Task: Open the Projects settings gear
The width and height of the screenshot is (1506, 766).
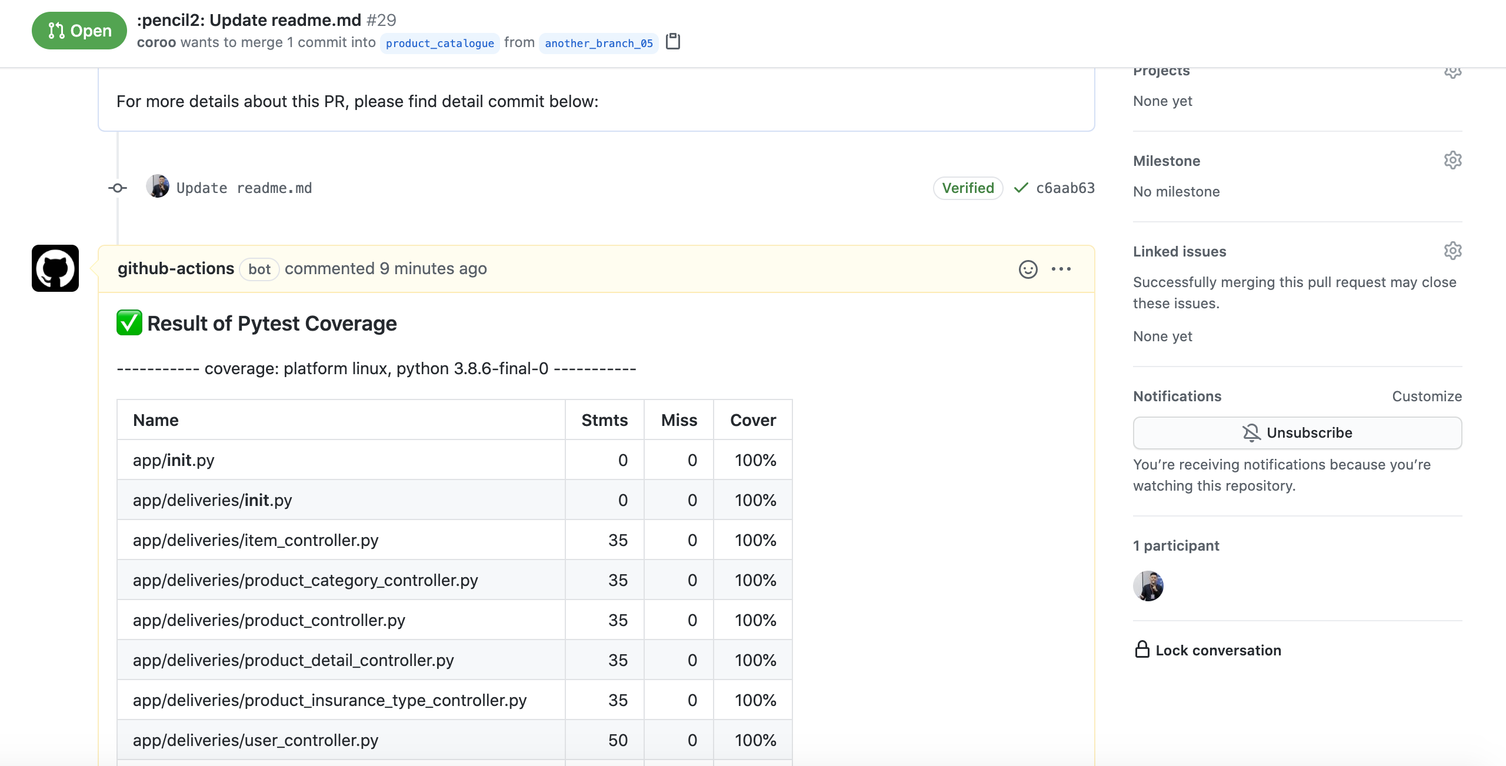Action: pyautogui.click(x=1453, y=72)
